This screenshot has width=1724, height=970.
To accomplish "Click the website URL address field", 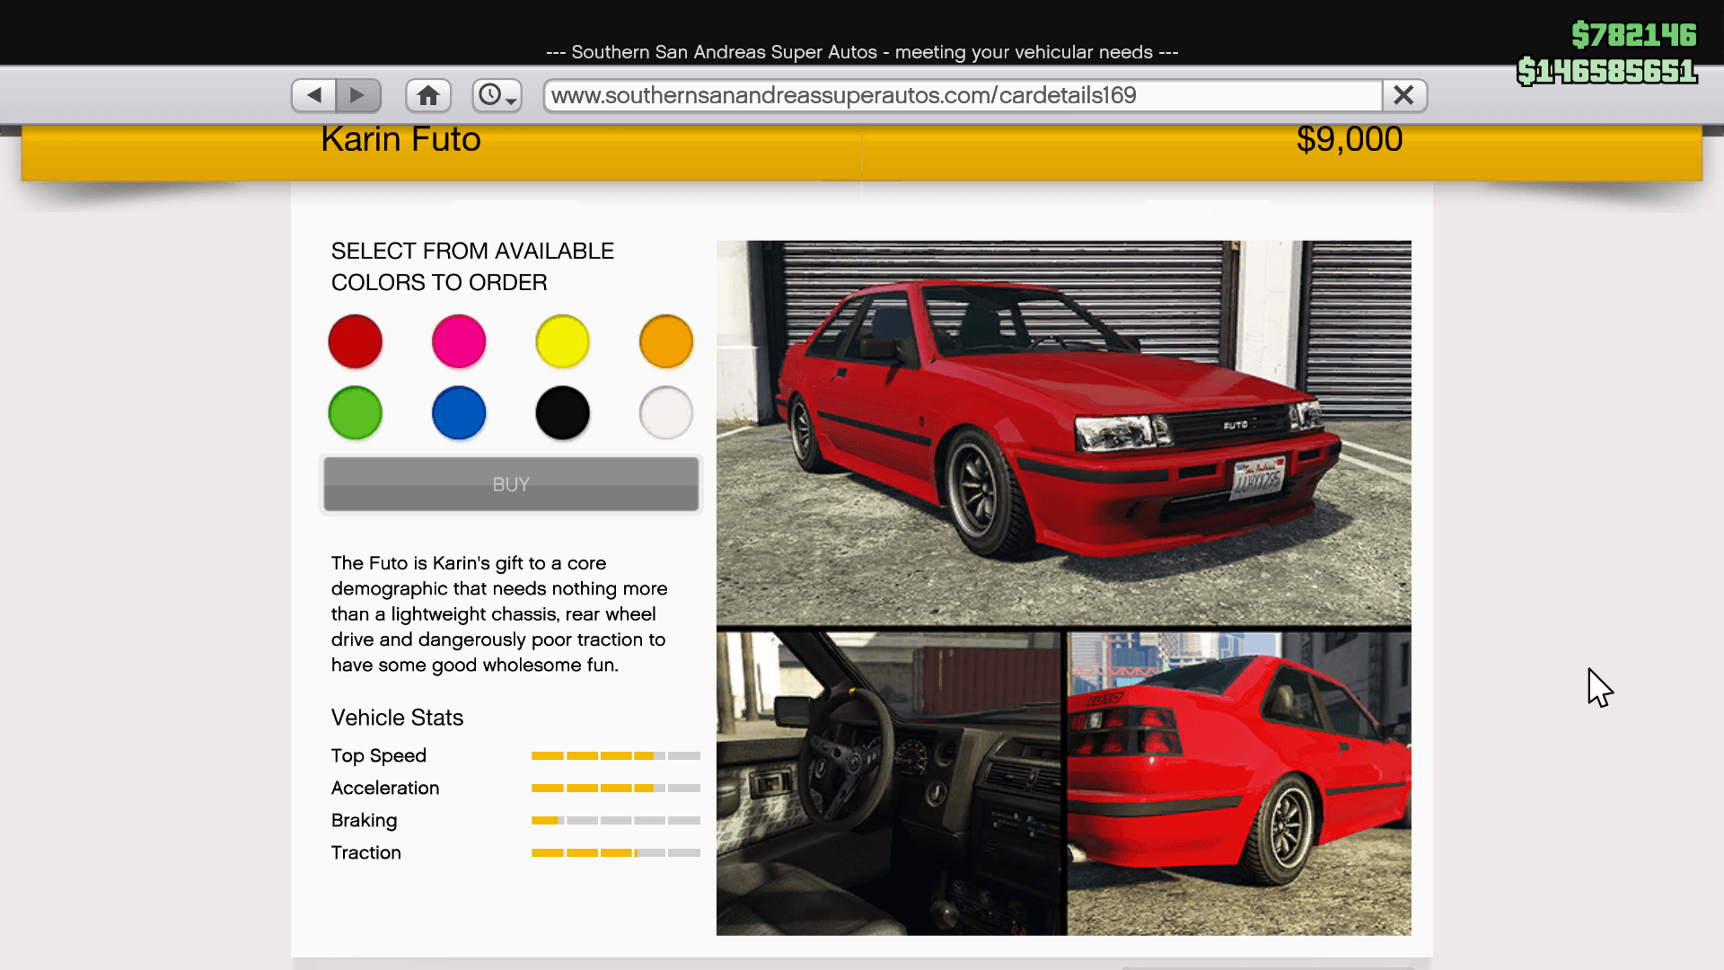I will pyautogui.click(x=961, y=95).
